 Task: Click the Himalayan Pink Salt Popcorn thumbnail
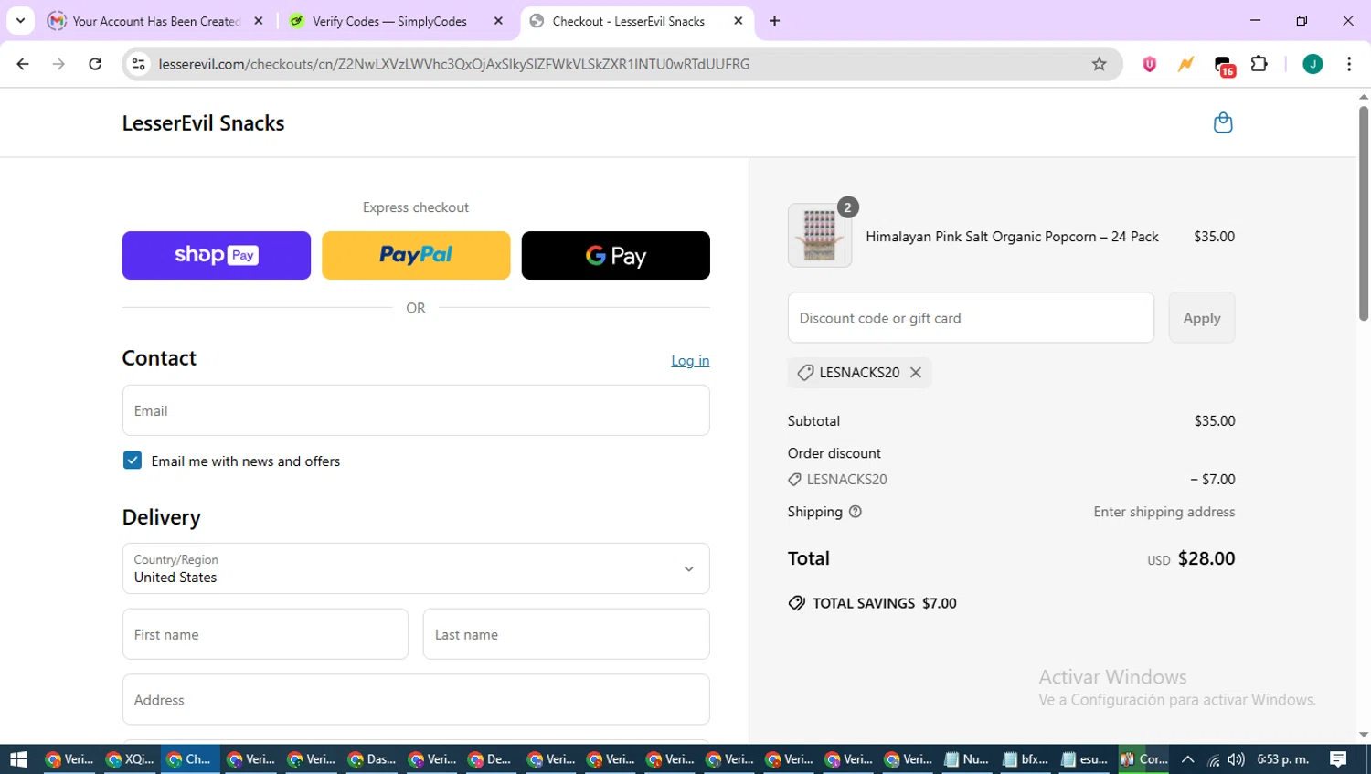coord(820,236)
